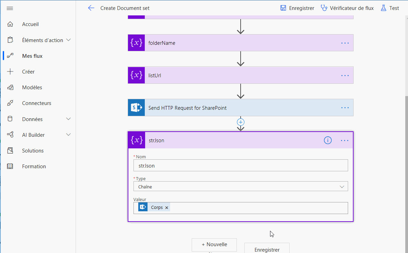Go back using the left arrow
408x253 pixels.
point(91,8)
